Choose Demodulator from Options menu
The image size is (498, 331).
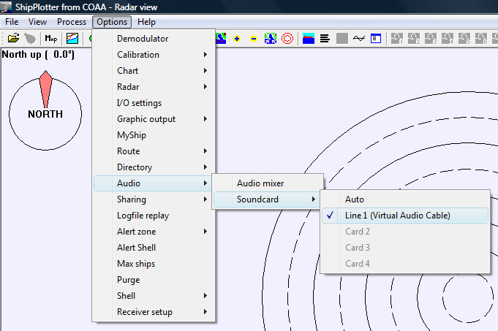(154, 39)
